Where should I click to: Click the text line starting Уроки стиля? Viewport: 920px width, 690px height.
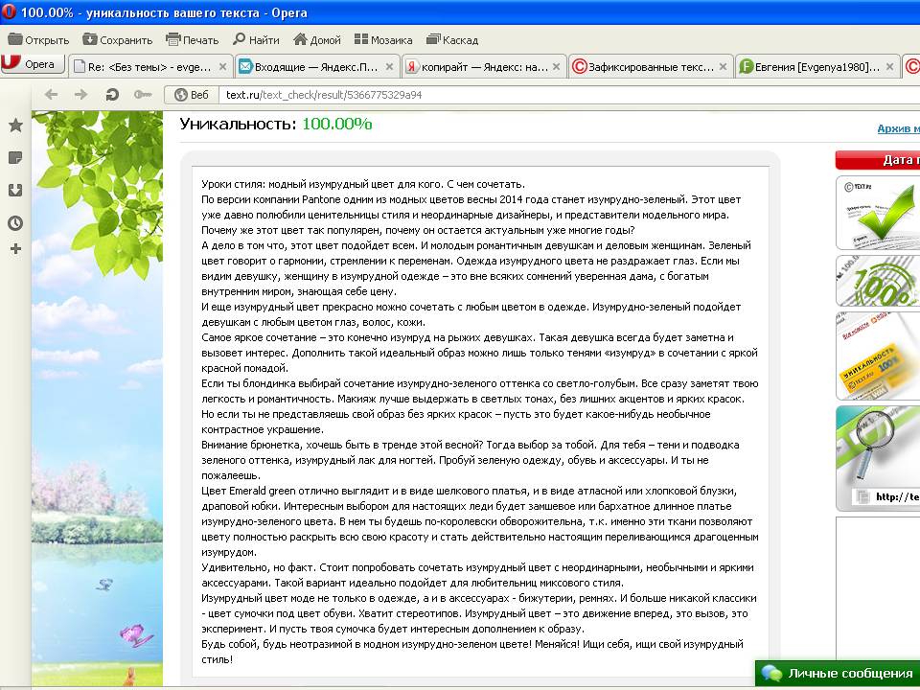(363, 184)
